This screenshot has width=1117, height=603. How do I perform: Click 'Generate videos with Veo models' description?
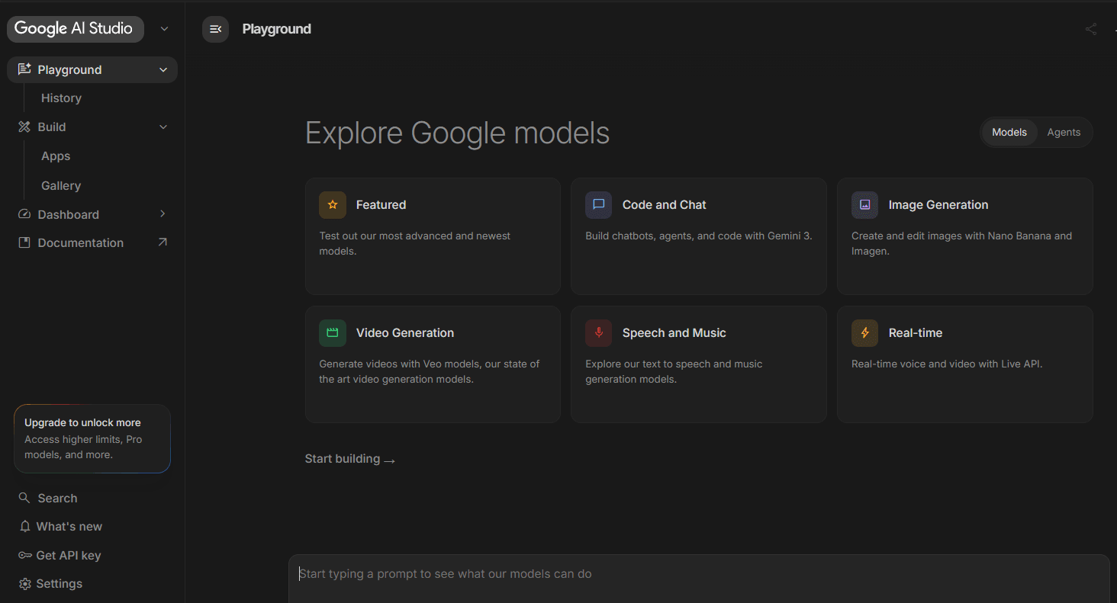(430, 371)
